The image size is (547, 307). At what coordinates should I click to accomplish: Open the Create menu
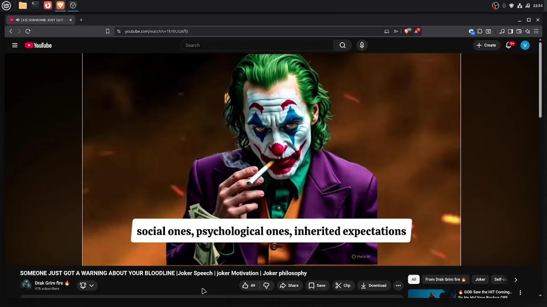point(486,45)
